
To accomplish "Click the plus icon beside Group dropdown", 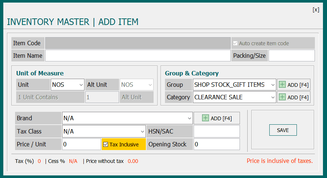I will pyautogui.click(x=282, y=85).
